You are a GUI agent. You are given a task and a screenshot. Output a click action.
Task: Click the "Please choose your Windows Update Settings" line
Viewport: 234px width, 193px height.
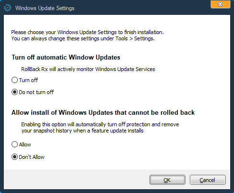(x=87, y=33)
